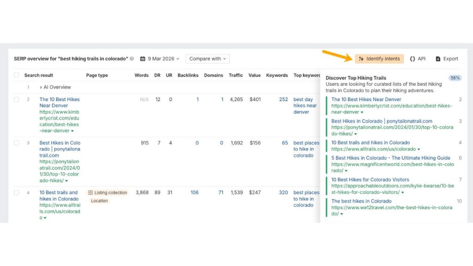Sort by the Backlinks column header

188,75
